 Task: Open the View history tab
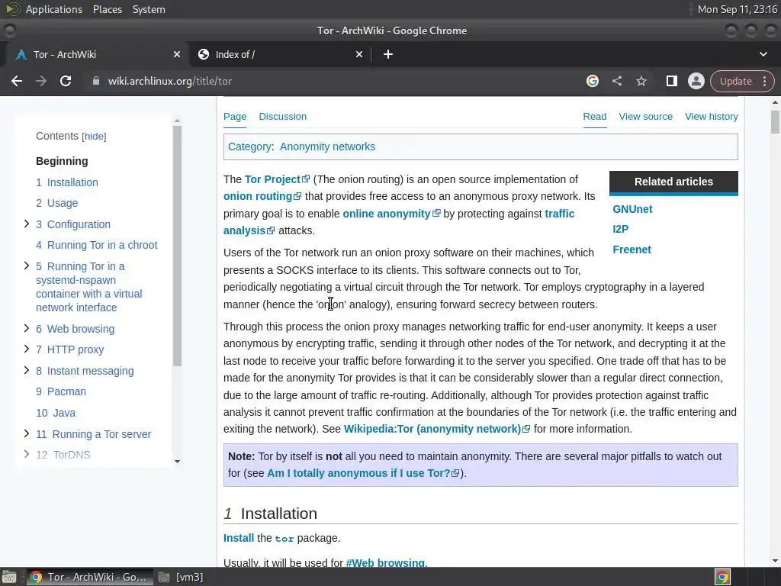pyautogui.click(x=712, y=117)
